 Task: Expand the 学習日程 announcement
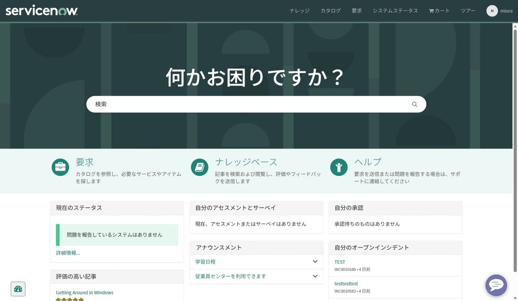click(x=315, y=262)
